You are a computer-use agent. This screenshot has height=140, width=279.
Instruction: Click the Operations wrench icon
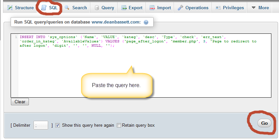pyautogui.click(x=180, y=8)
